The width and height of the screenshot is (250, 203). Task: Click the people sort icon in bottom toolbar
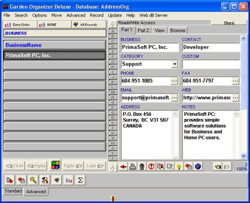[x=69, y=180]
